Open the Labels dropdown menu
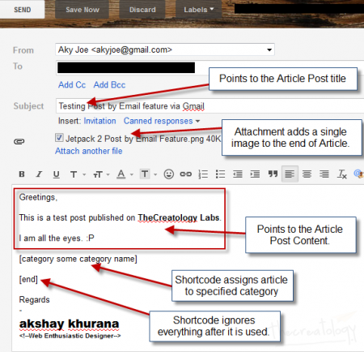The height and width of the screenshot is (352, 364). [198, 10]
